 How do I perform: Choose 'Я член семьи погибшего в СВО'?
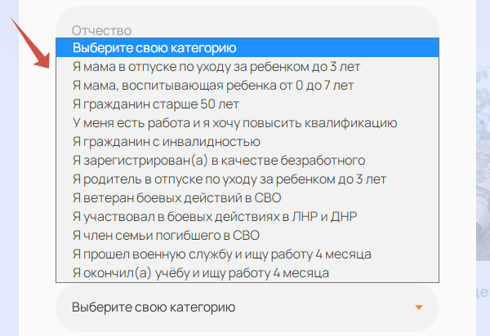[247, 235]
